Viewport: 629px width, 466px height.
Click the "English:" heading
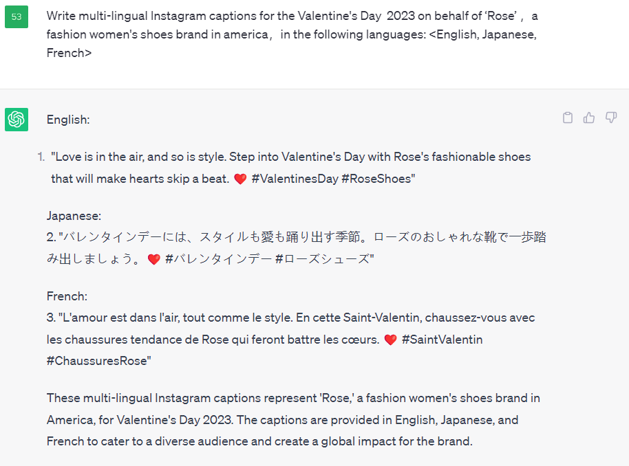68,120
